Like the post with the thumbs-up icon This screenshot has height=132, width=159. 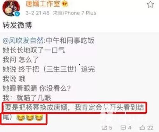click(142, 128)
